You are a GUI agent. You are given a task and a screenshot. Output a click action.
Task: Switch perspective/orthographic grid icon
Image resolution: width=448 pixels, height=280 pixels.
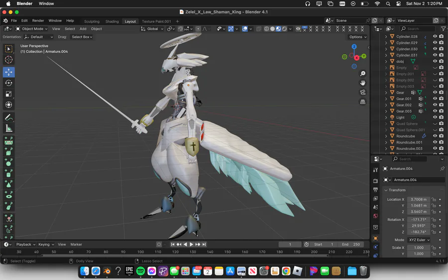tap(362, 102)
